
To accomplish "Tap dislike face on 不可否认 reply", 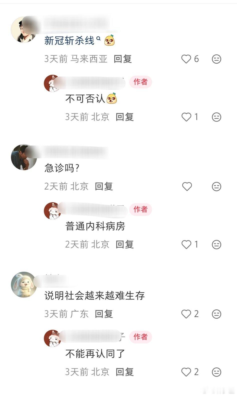I will tap(216, 117).
